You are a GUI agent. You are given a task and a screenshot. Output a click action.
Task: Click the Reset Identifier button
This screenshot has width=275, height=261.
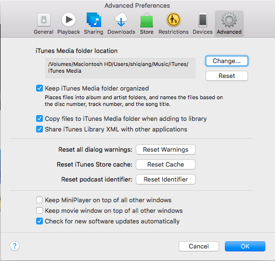pyautogui.click(x=166, y=180)
